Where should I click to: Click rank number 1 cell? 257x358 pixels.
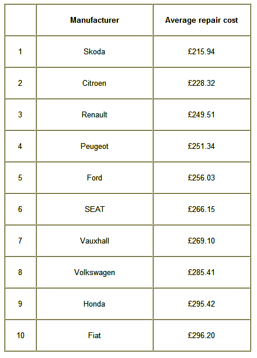[20, 51]
